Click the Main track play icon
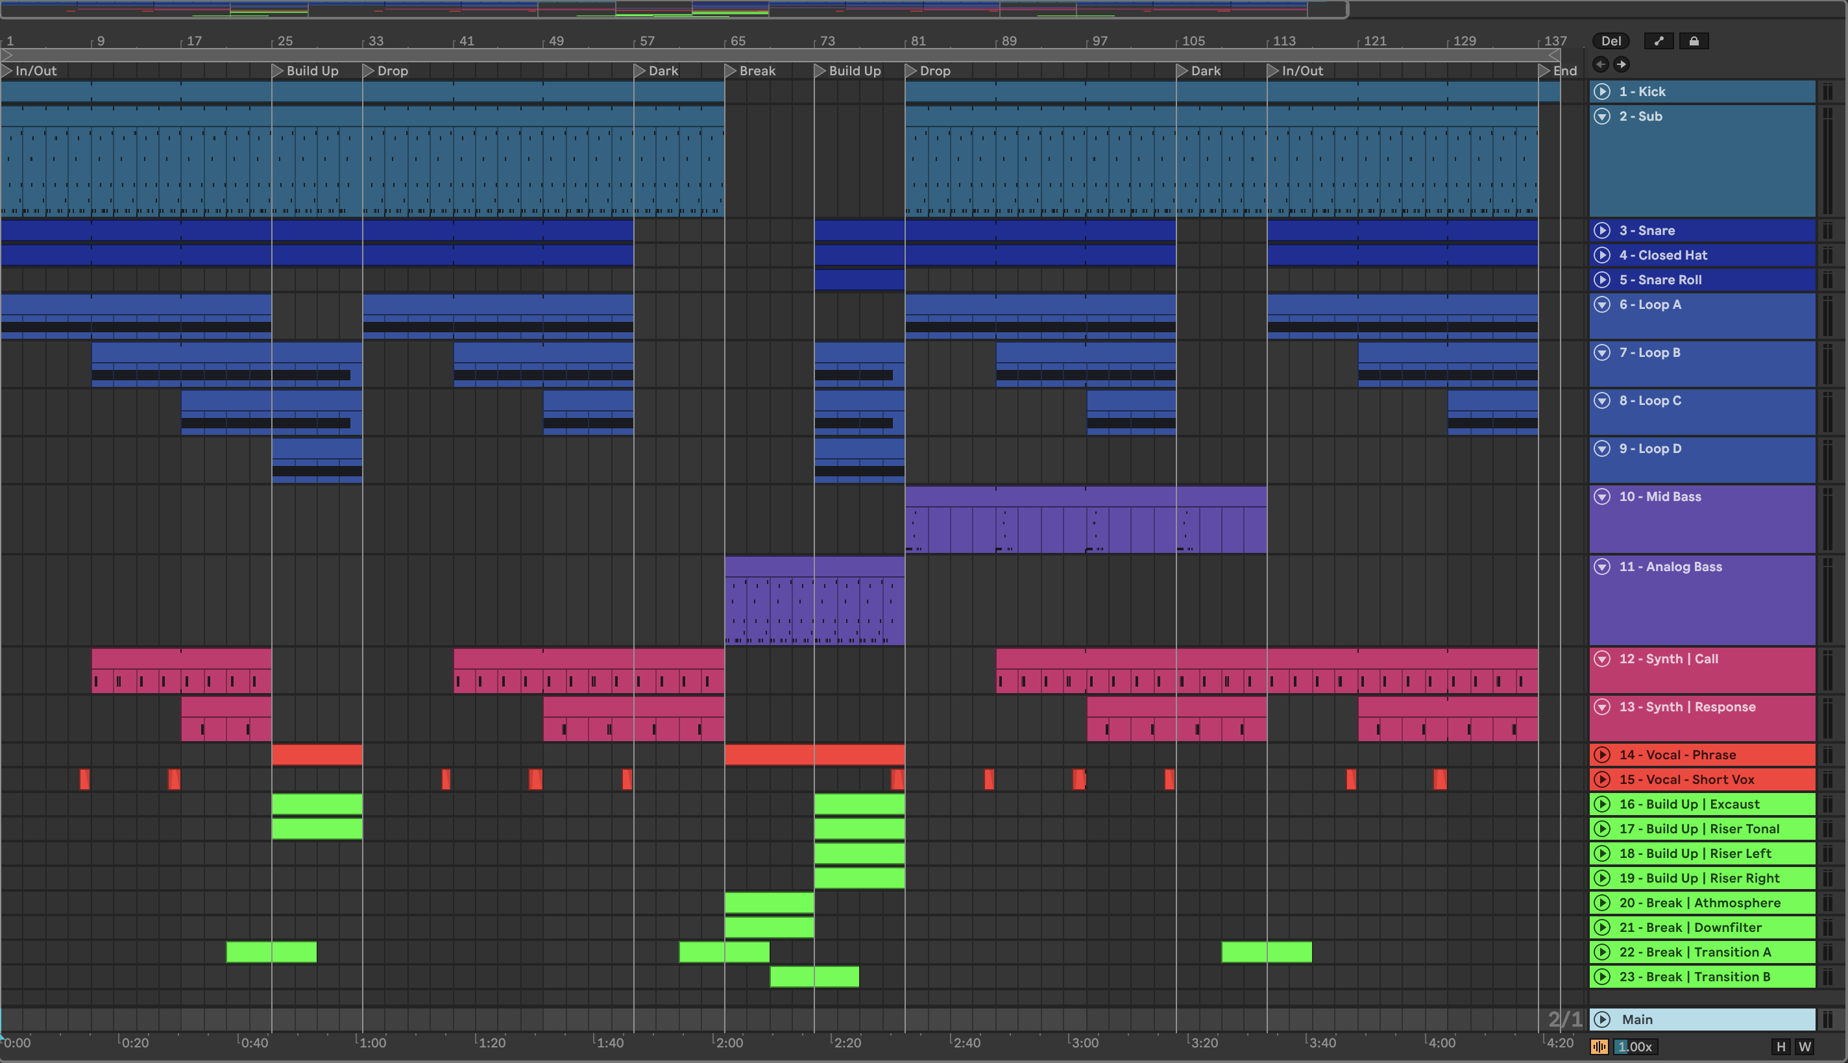Image resolution: width=1848 pixels, height=1063 pixels. point(1602,1019)
